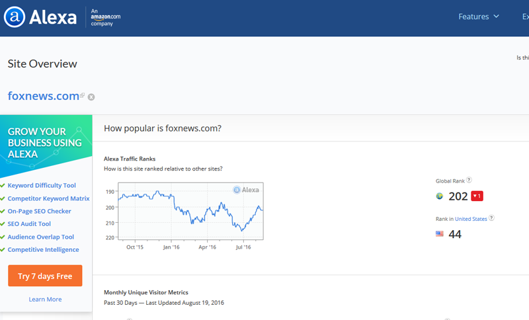This screenshot has height=320, width=529.
Task: Click the 'Site Overview' heading
Action: tap(42, 63)
